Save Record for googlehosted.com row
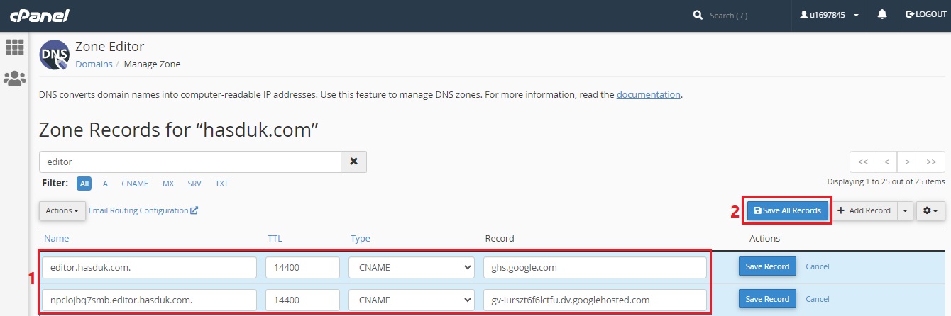 coord(767,299)
